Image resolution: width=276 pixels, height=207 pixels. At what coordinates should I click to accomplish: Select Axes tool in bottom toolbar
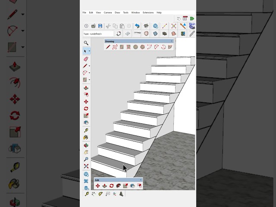tap(114, 194)
